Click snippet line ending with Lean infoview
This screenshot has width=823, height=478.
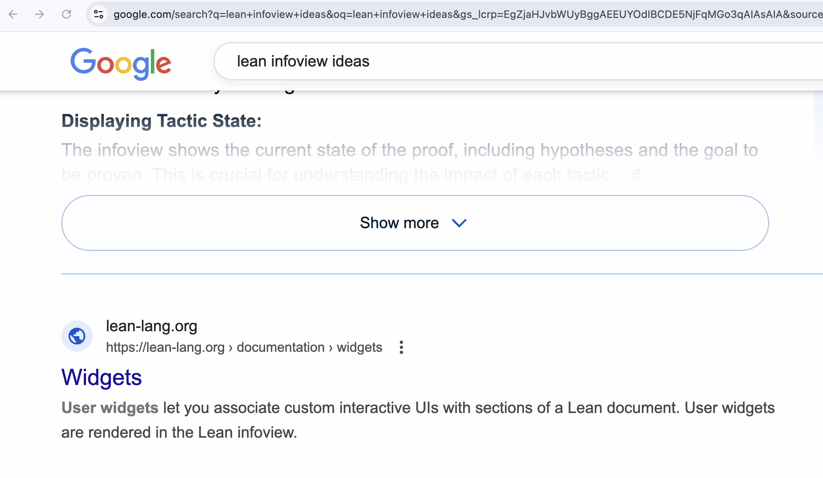(179, 432)
